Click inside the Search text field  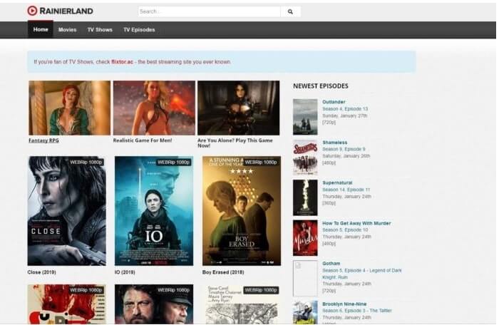209,11
